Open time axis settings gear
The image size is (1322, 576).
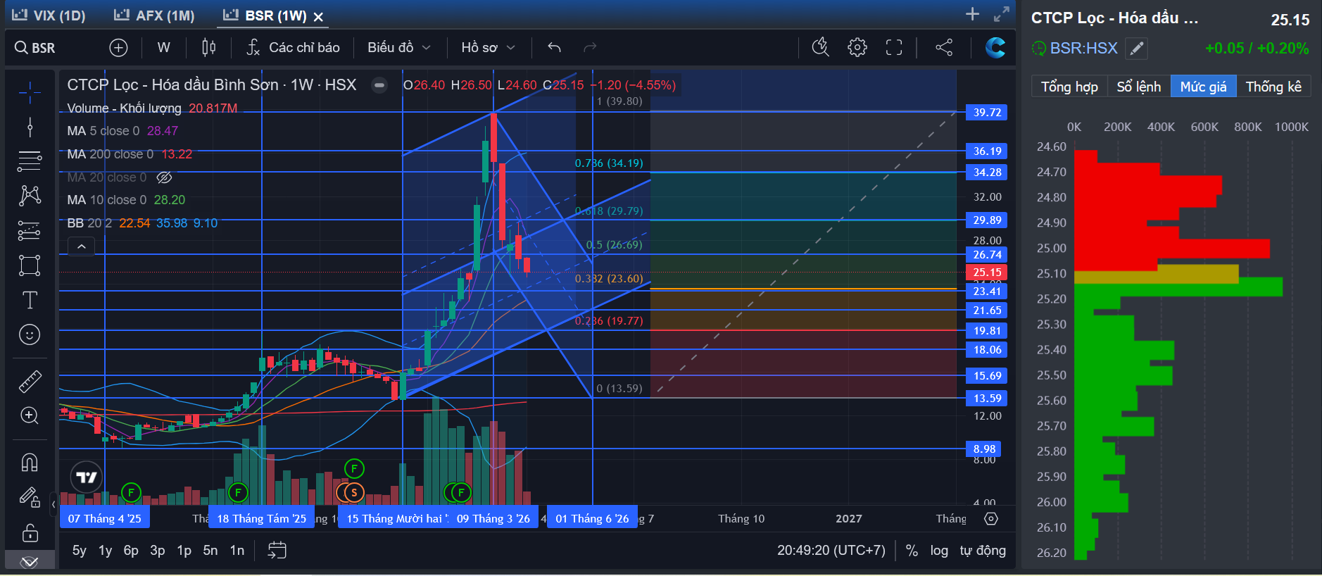(991, 519)
